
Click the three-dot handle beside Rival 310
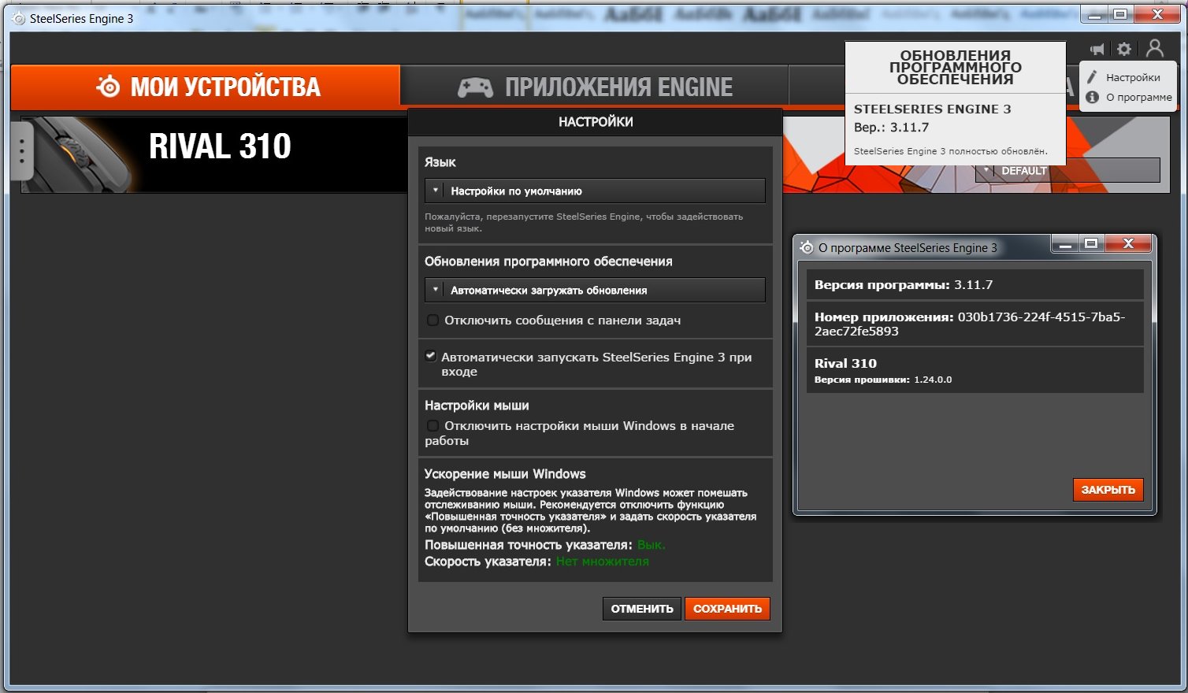tap(21, 150)
